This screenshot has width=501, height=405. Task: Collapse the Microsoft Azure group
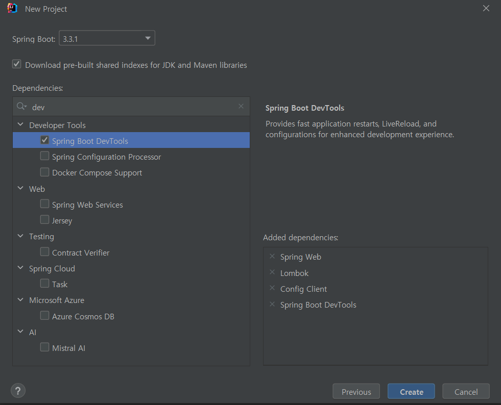point(20,300)
